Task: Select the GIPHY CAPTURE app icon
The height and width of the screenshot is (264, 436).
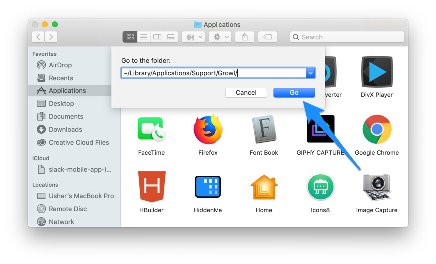Action: tap(320, 129)
